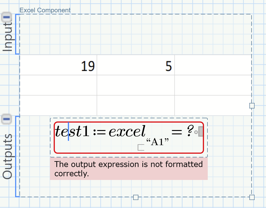The height and width of the screenshot is (208, 266).
Task: Click the output expression error message
Action: click(129, 169)
